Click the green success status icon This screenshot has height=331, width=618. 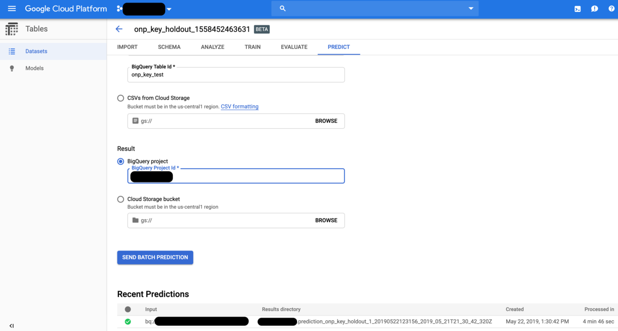point(128,322)
